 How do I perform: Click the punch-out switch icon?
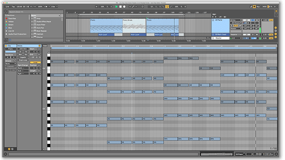point(170,6)
